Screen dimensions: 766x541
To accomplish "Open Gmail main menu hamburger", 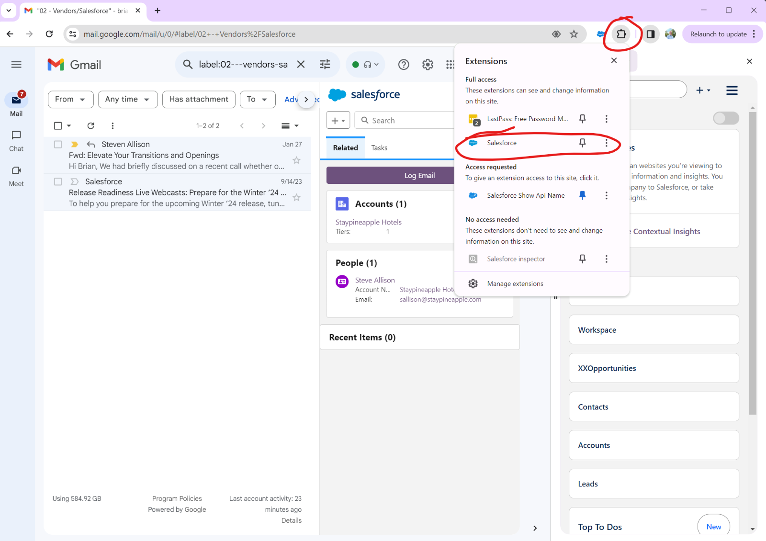I will click(x=16, y=65).
